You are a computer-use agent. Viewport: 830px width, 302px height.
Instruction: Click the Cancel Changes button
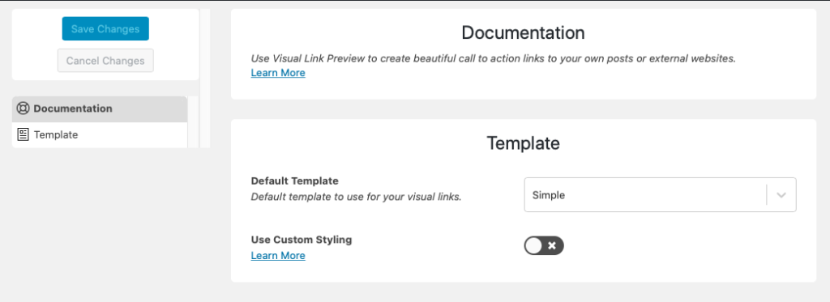click(105, 61)
